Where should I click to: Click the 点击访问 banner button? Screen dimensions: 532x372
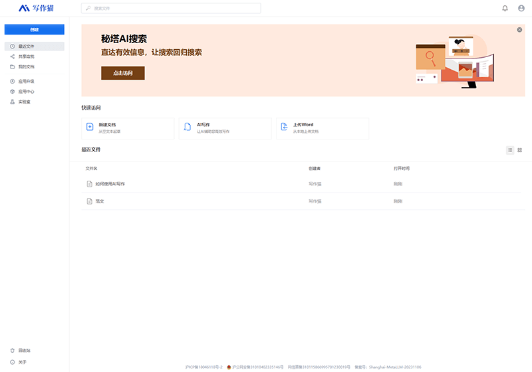click(x=122, y=73)
